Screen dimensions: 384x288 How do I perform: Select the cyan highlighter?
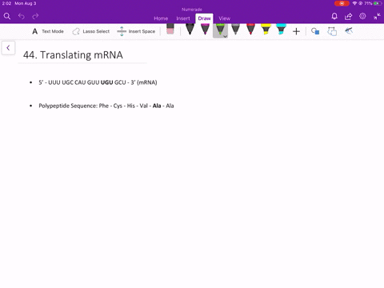(281, 30)
